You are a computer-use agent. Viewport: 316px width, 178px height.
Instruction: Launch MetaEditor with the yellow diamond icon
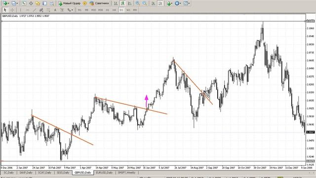click(x=85, y=3)
